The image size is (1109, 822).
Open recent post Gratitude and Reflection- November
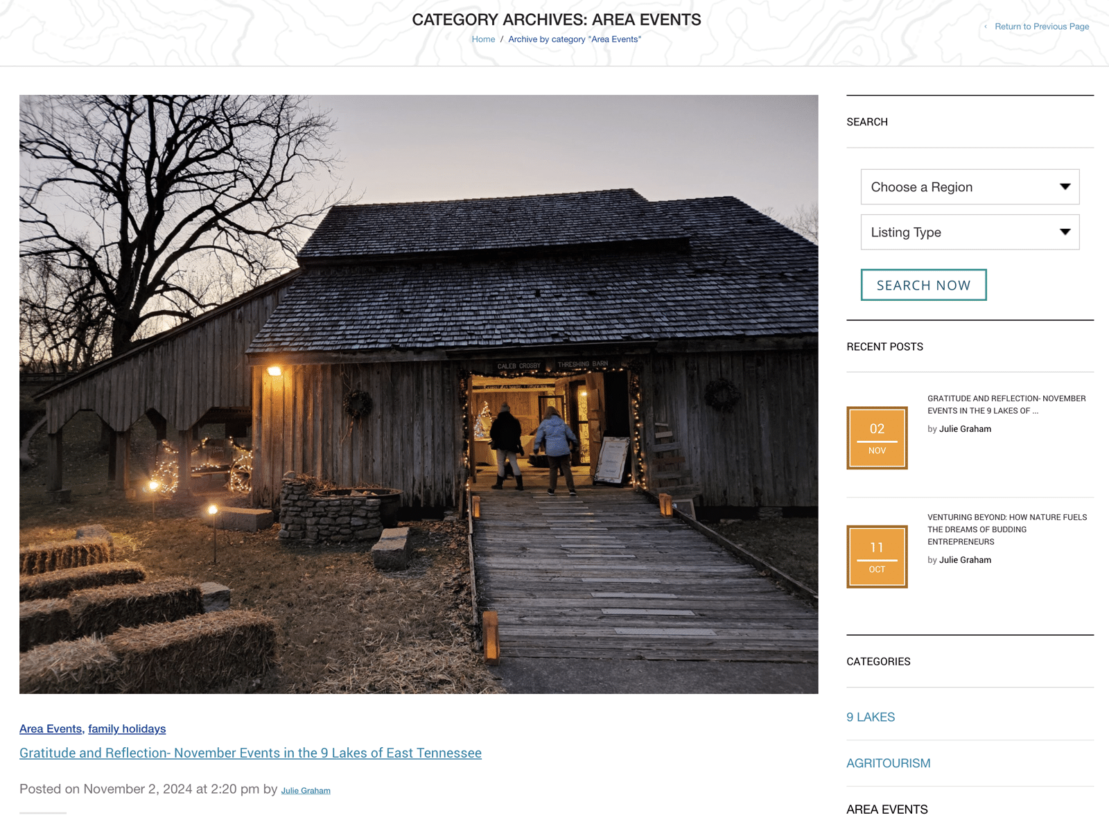(1006, 405)
